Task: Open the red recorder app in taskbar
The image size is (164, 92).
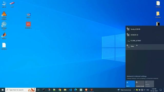Action: (91, 90)
